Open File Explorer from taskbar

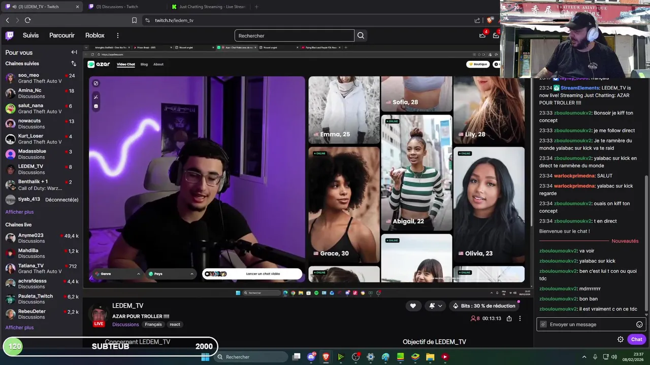[430, 357]
